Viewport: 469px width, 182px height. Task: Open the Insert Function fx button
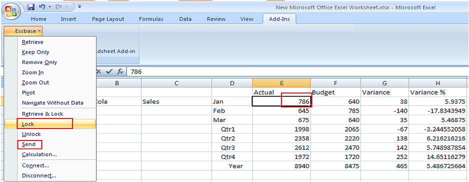pos(120,71)
